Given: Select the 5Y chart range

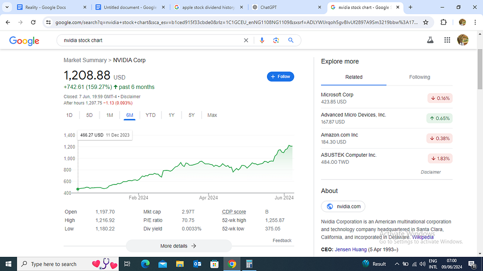Looking at the screenshot, I should coord(192,115).
